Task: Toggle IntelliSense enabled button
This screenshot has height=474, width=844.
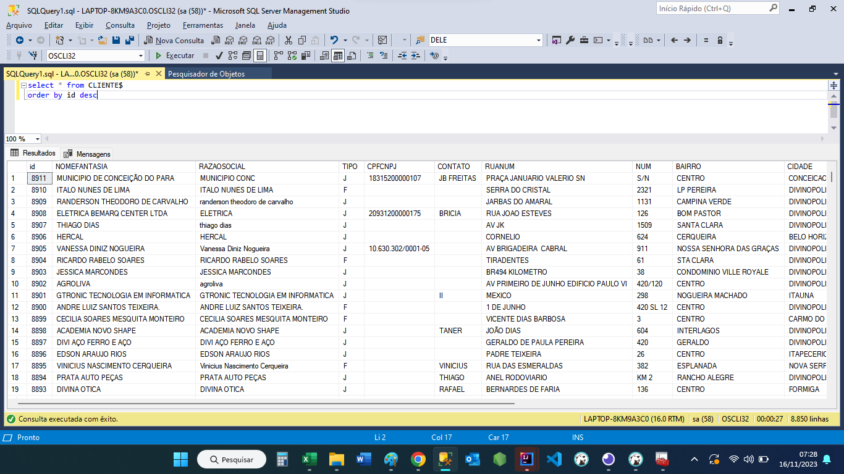Action: (260, 56)
